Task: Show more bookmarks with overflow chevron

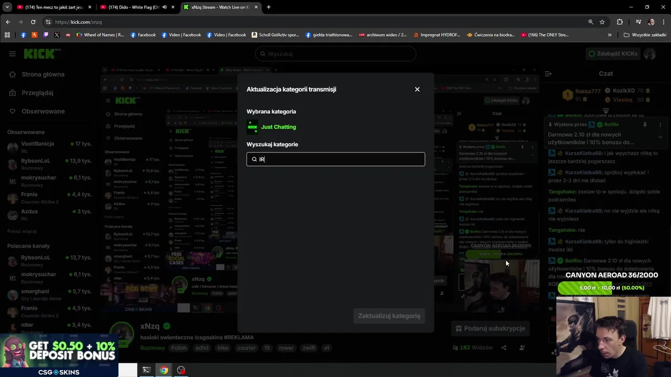Action: [610, 35]
